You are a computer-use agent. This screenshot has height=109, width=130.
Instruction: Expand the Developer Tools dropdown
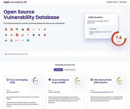coord(112,2)
